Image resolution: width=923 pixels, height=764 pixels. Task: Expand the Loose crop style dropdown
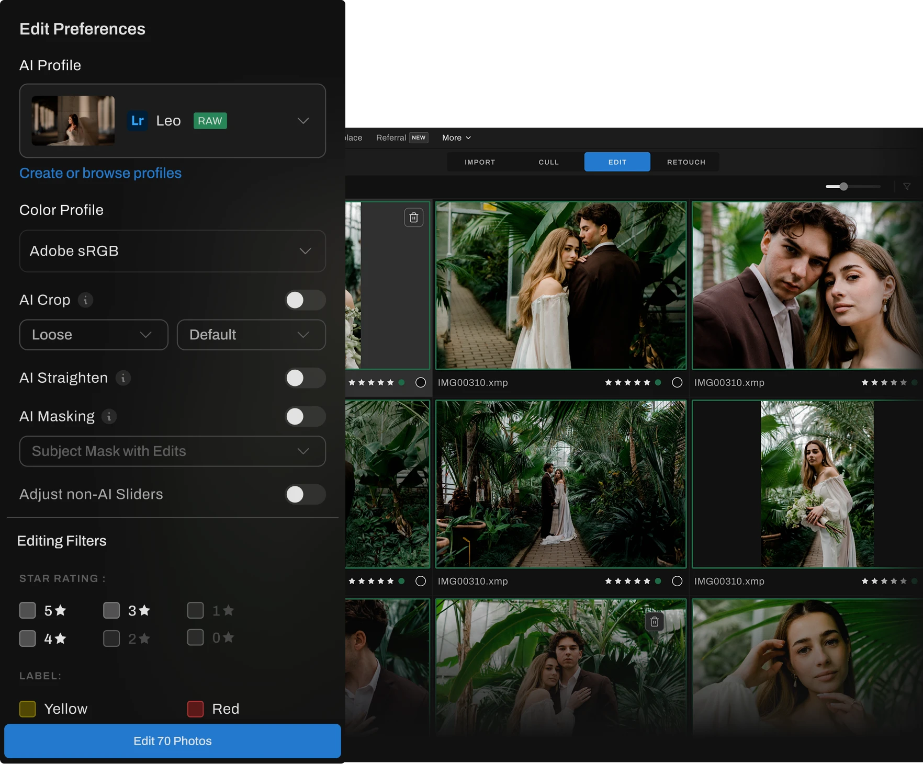(94, 335)
